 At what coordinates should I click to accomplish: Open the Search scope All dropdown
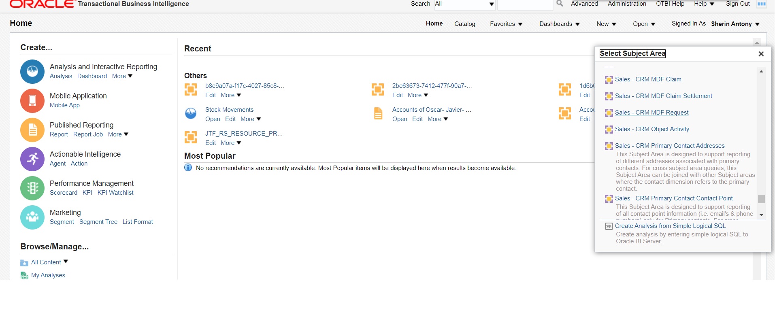click(x=465, y=4)
